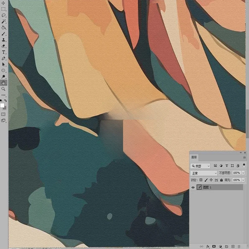Hide 图层 1 using eye icon
Image resolution: width=249 pixels, height=249 pixels.
point(193,187)
